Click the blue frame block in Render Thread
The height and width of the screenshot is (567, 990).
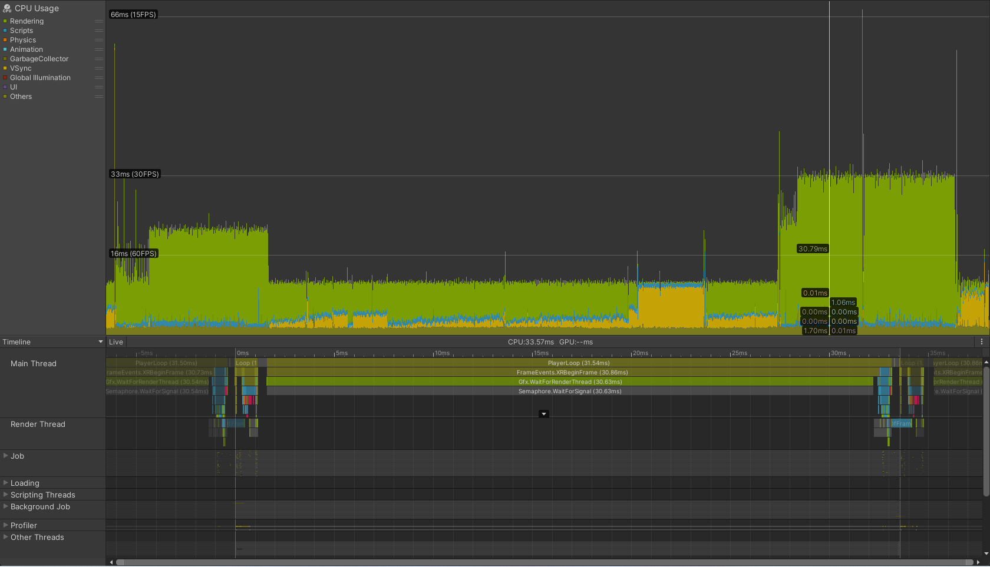pos(902,423)
